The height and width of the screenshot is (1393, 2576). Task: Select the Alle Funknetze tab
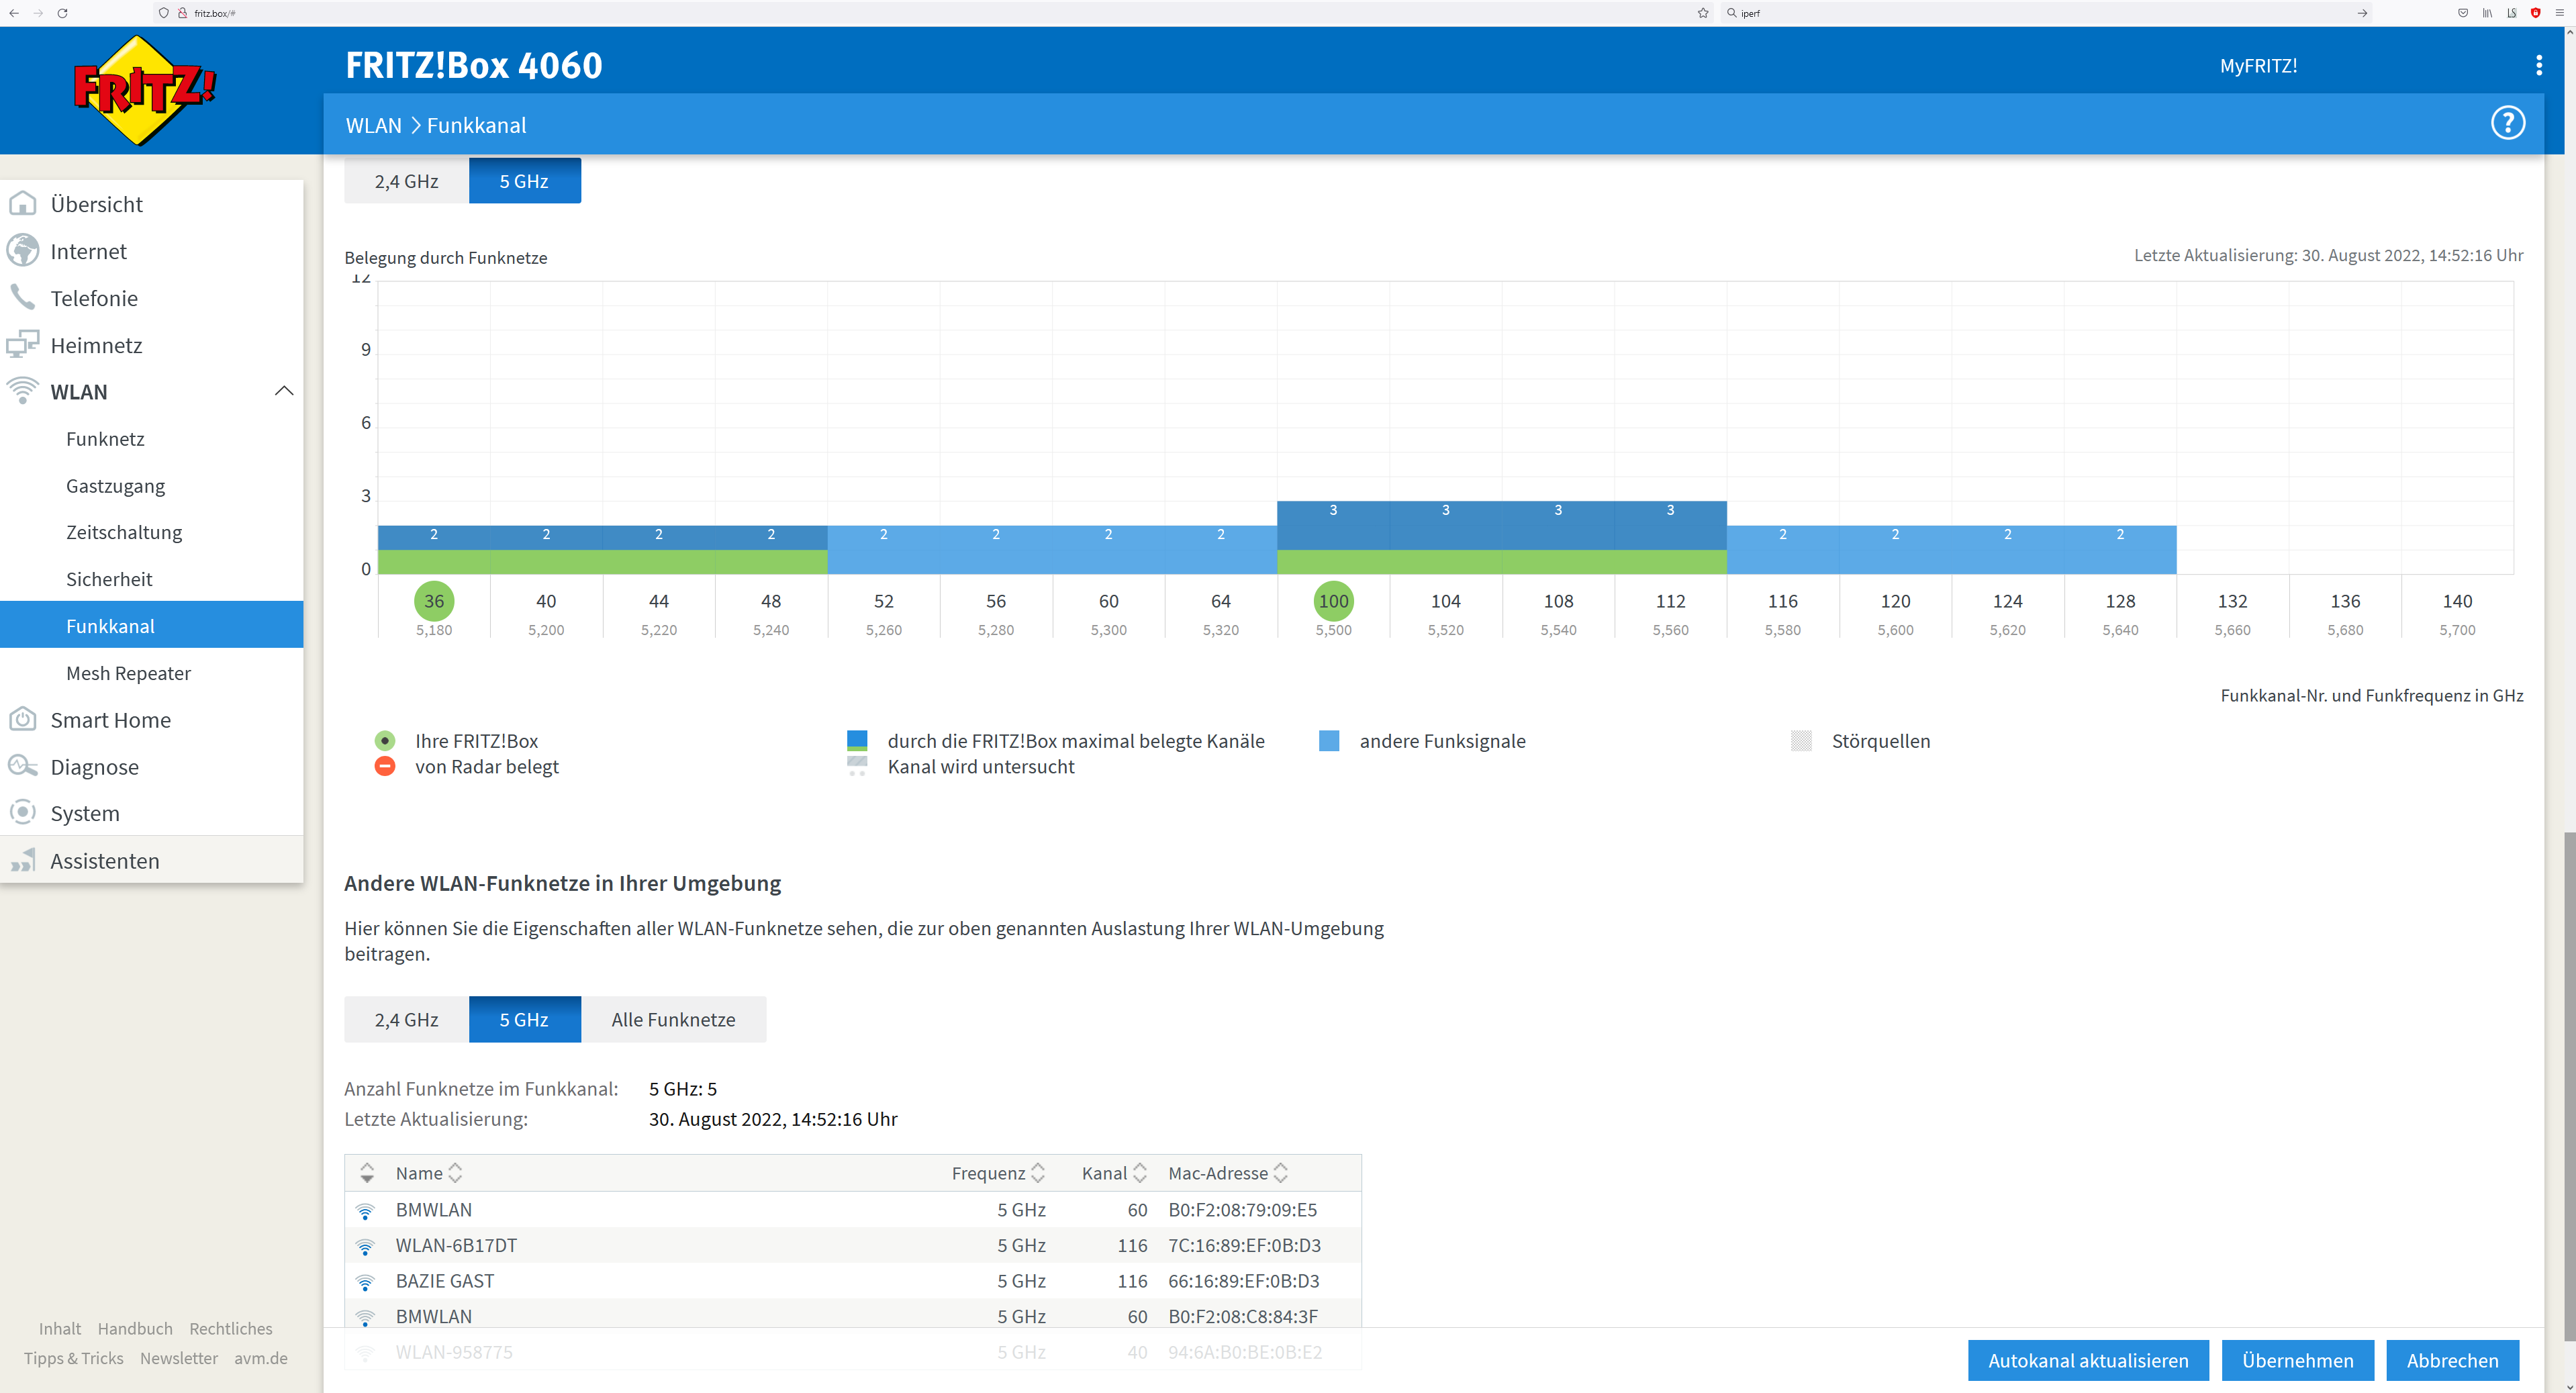click(x=673, y=1019)
